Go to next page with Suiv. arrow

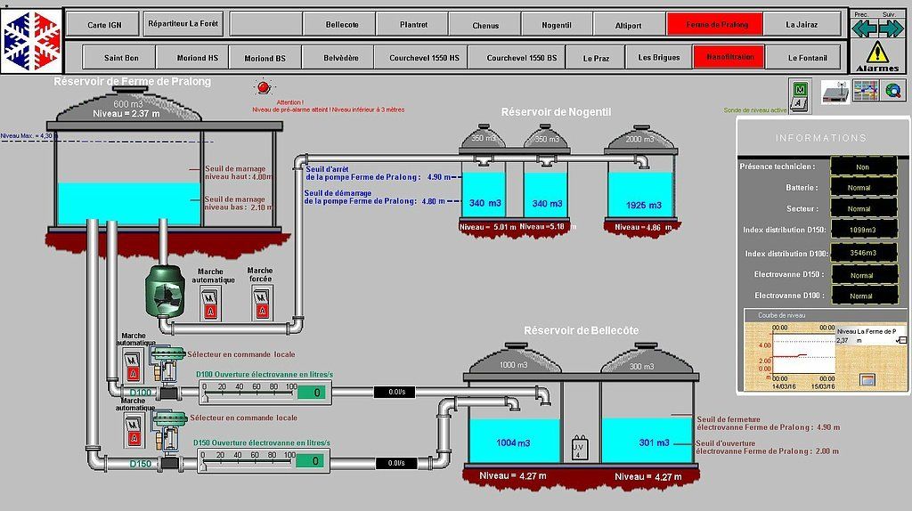[x=890, y=28]
